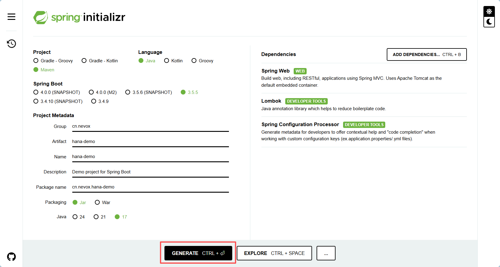
Task: Switch to dark theme moon icon
Action: (489, 22)
